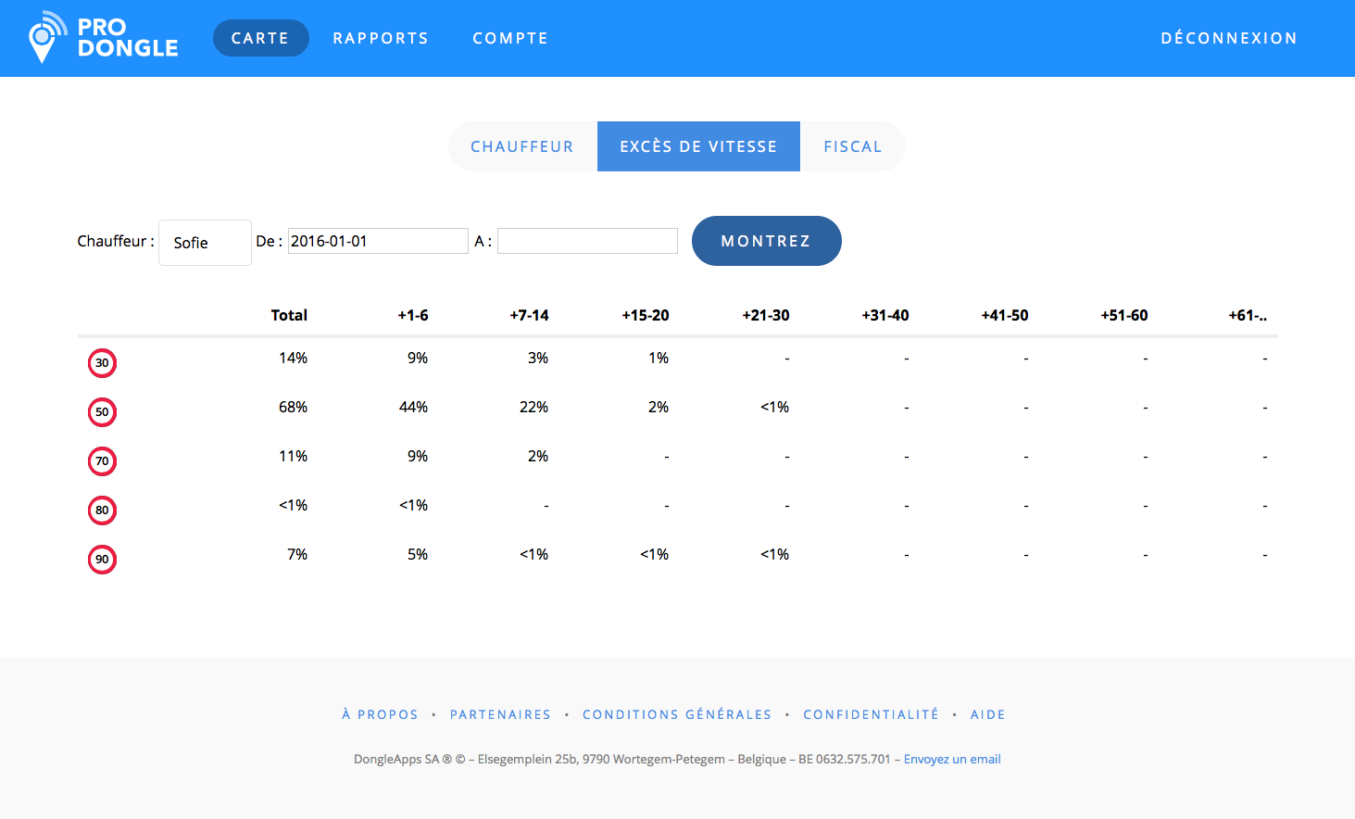The image size is (1355, 819).
Task: Go to the Rapports menu
Action: point(381,38)
